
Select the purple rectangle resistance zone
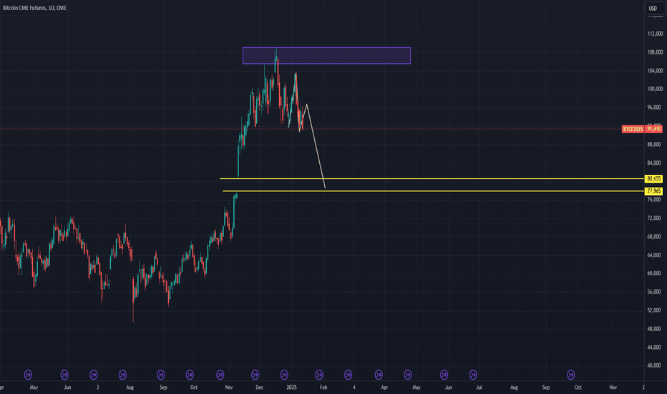click(326, 55)
